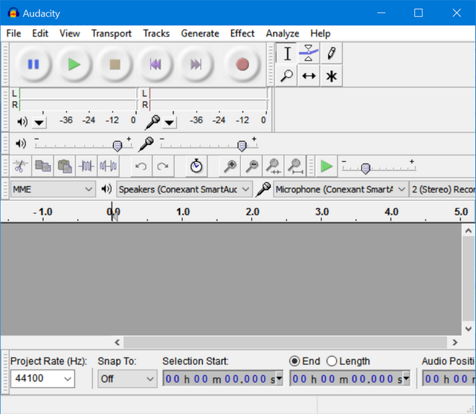
Task: Skip to End of the project
Action: click(x=196, y=65)
